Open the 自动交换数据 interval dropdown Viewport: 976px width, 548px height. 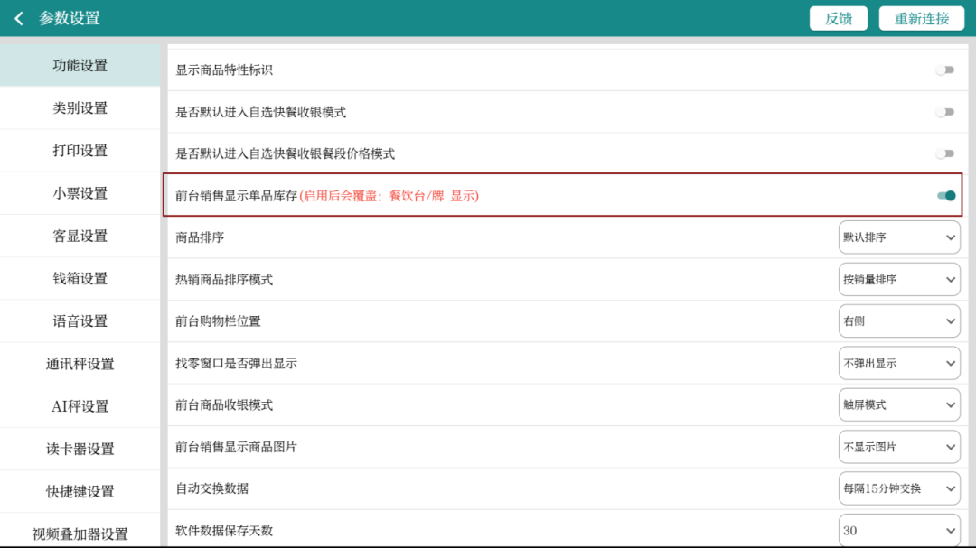click(898, 488)
